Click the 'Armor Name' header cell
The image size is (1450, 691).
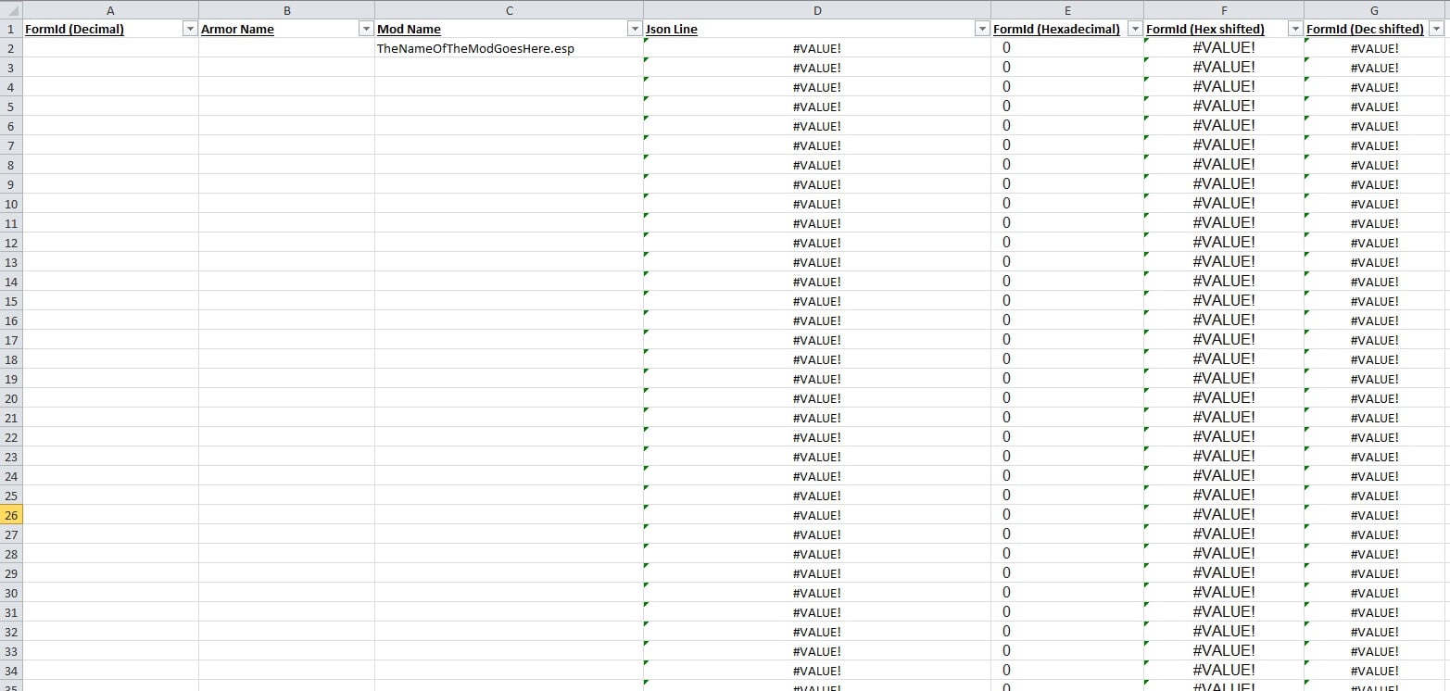(286, 29)
